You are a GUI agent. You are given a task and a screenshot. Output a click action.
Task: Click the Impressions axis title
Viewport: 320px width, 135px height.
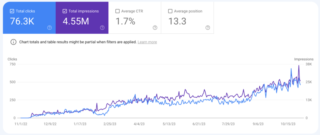[303, 59]
